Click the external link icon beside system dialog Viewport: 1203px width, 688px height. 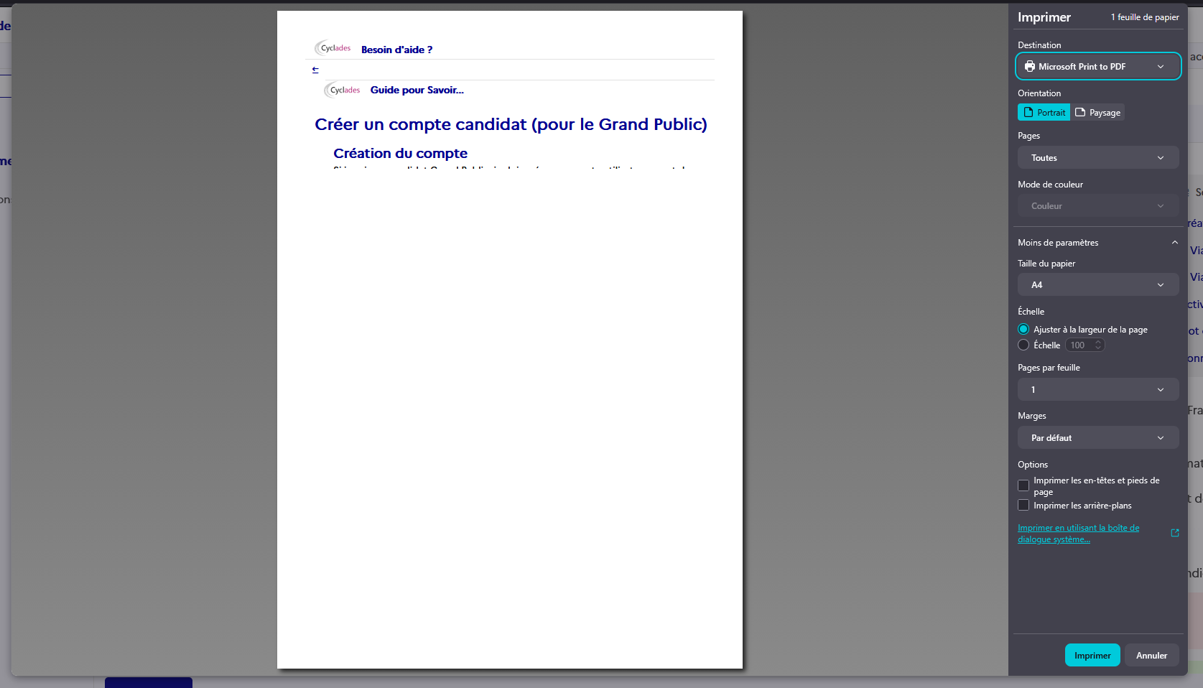[x=1175, y=533]
